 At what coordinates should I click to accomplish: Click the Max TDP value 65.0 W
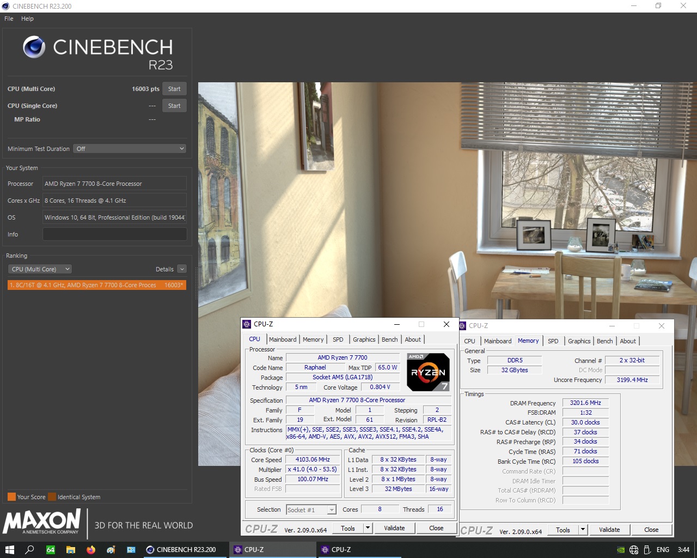tap(388, 367)
